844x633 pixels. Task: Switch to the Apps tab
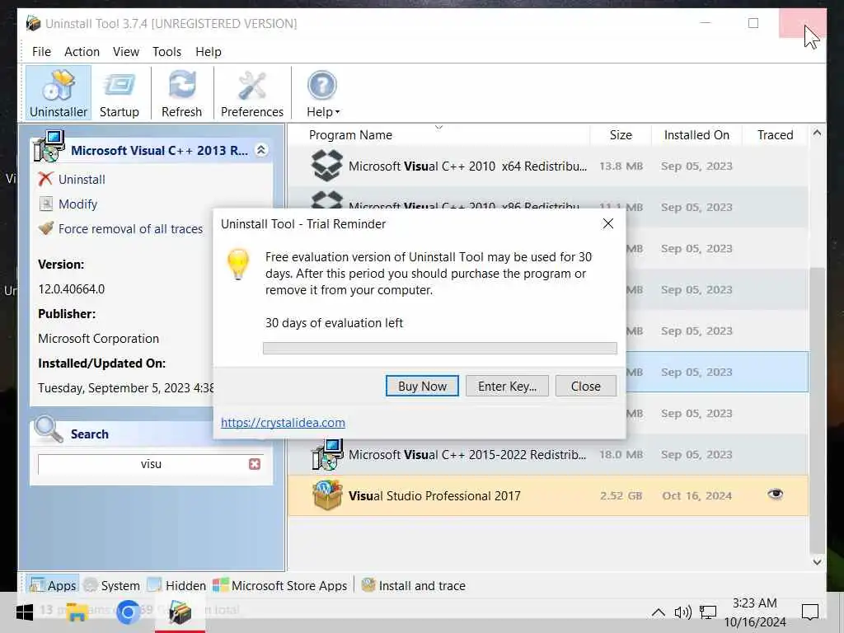coord(53,585)
